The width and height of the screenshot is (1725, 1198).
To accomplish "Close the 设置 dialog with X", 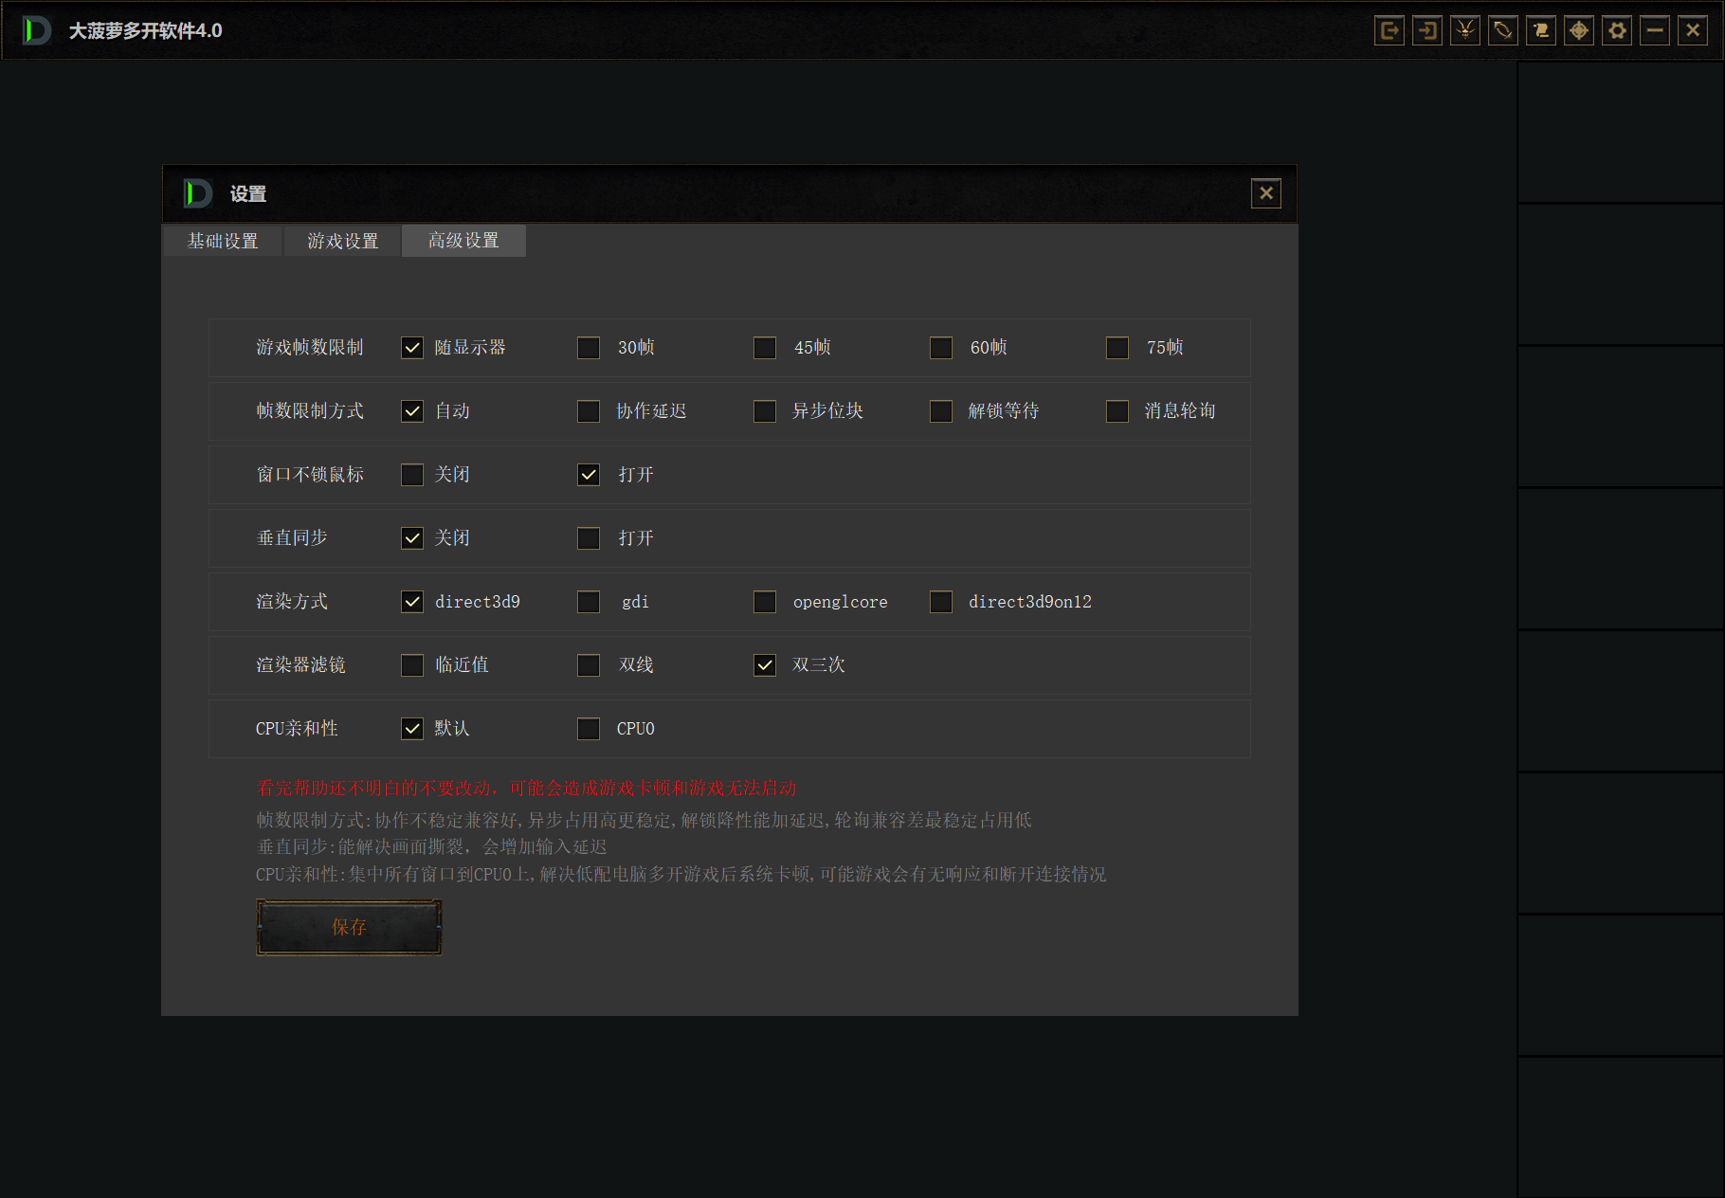I will click(x=1265, y=193).
